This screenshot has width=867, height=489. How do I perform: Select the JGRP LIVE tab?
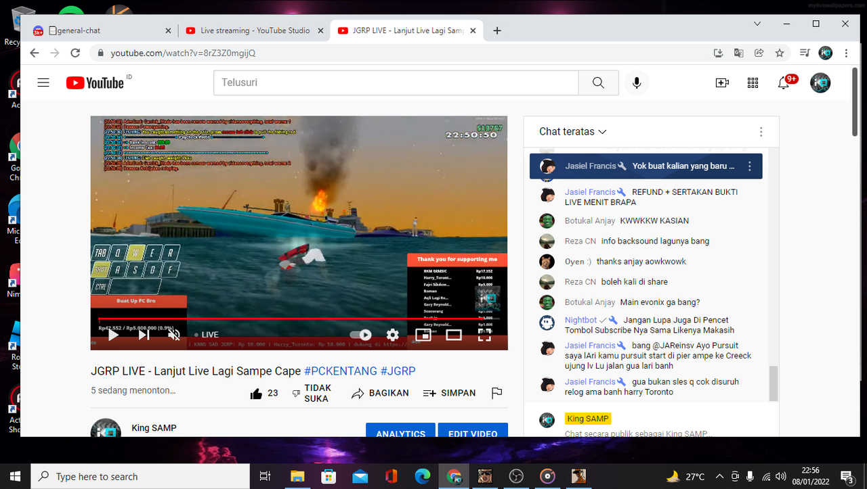click(x=406, y=30)
